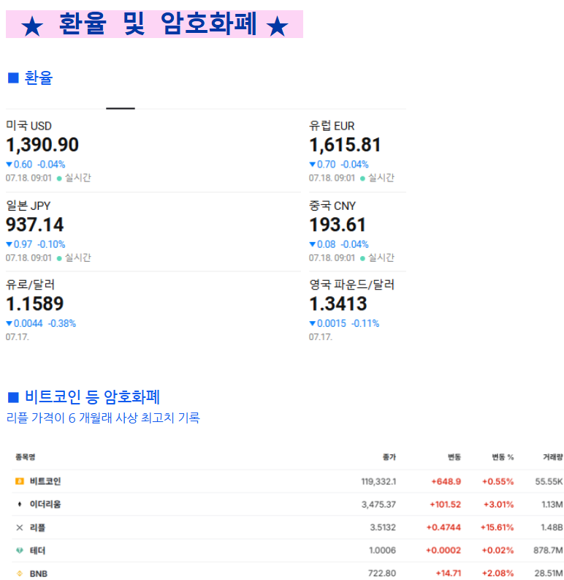The image size is (564, 580).
Task: Click the green real-time dot under CNY
Action: click(362, 258)
